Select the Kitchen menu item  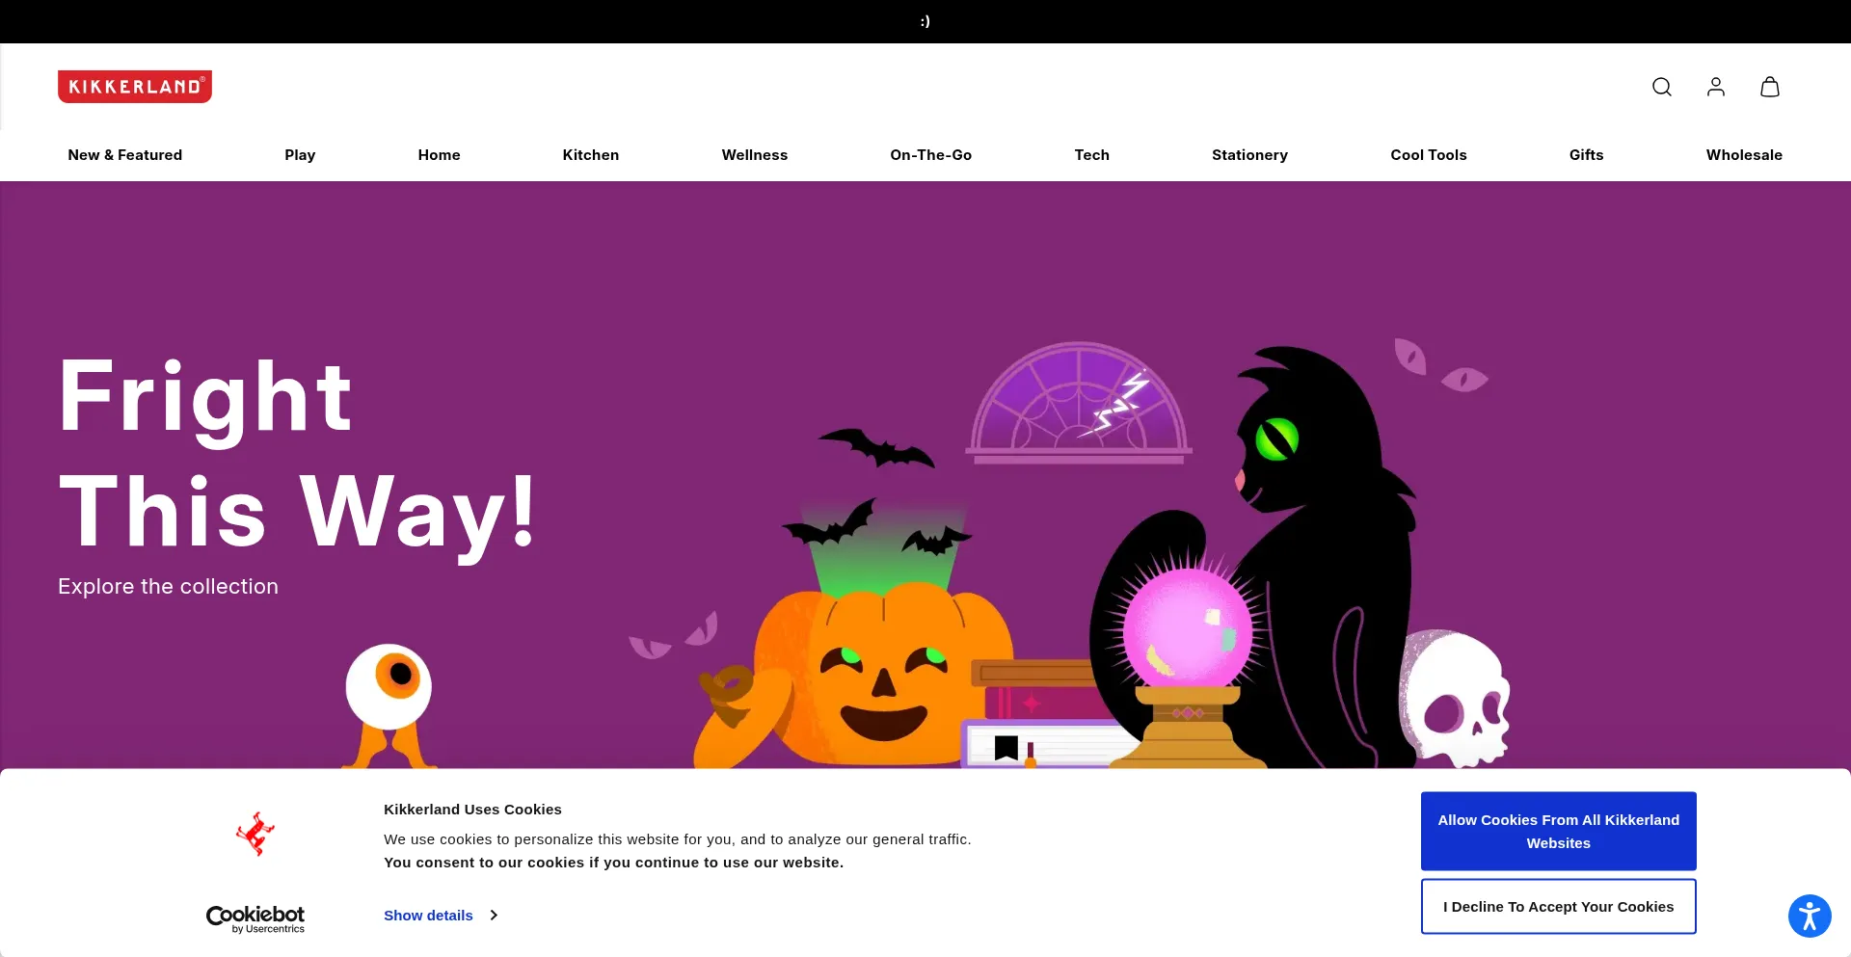(590, 155)
